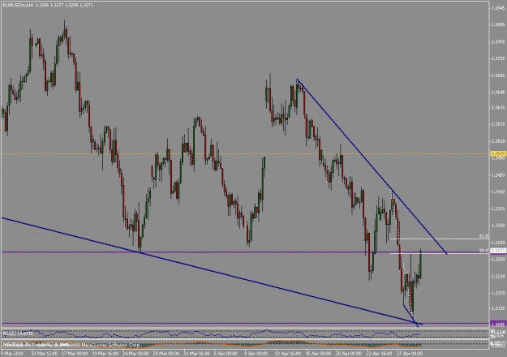Screen dimensions: 507x357
Task: Click the 1.3610 price axis label
Action: coord(498,107)
